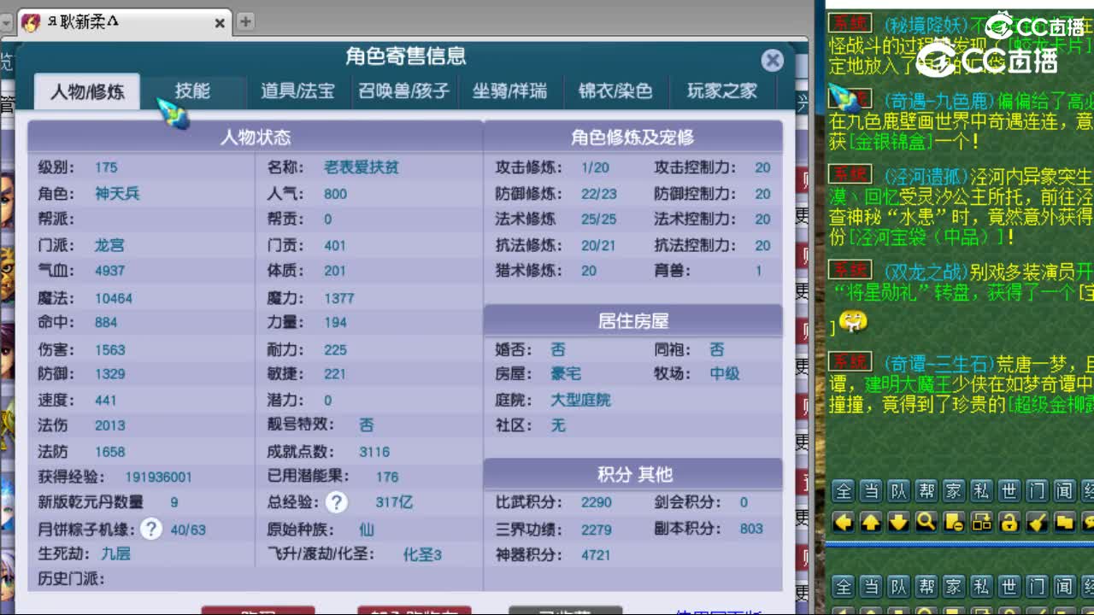Screen dimensions: 1094x615
Task: Select 私 channel in upper chat panel
Action: (981, 491)
